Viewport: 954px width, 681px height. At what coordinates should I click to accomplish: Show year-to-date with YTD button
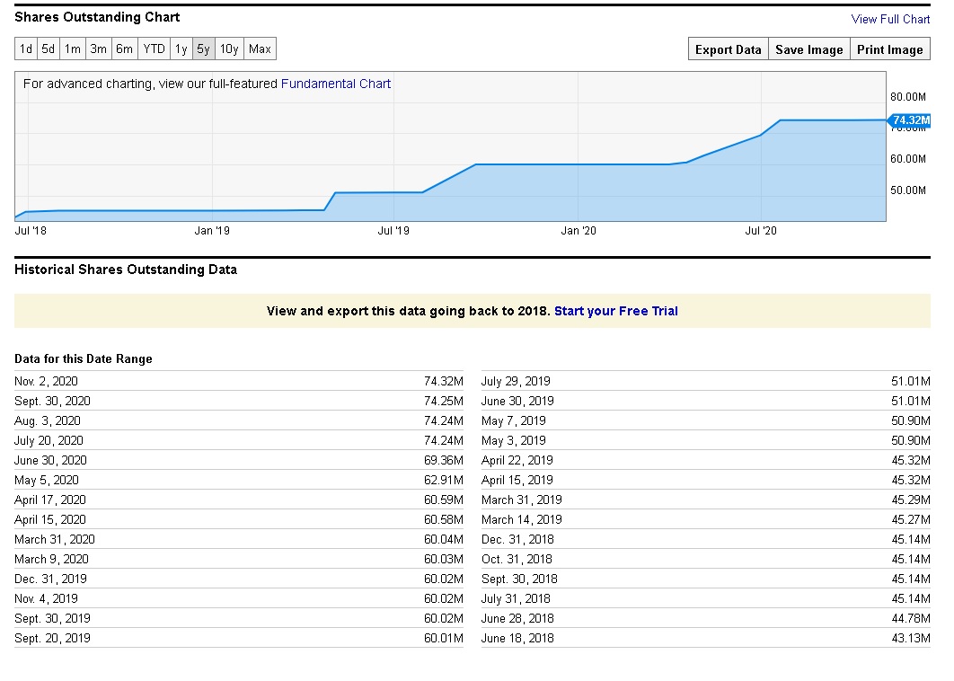pyautogui.click(x=155, y=49)
